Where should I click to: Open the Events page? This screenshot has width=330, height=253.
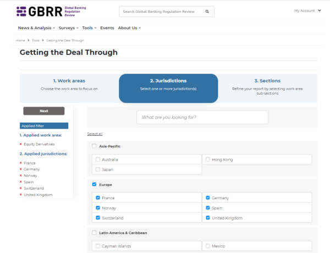coord(107,28)
